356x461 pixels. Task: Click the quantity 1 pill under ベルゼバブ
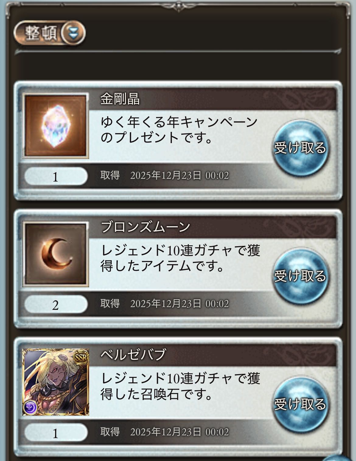[56, 432]
